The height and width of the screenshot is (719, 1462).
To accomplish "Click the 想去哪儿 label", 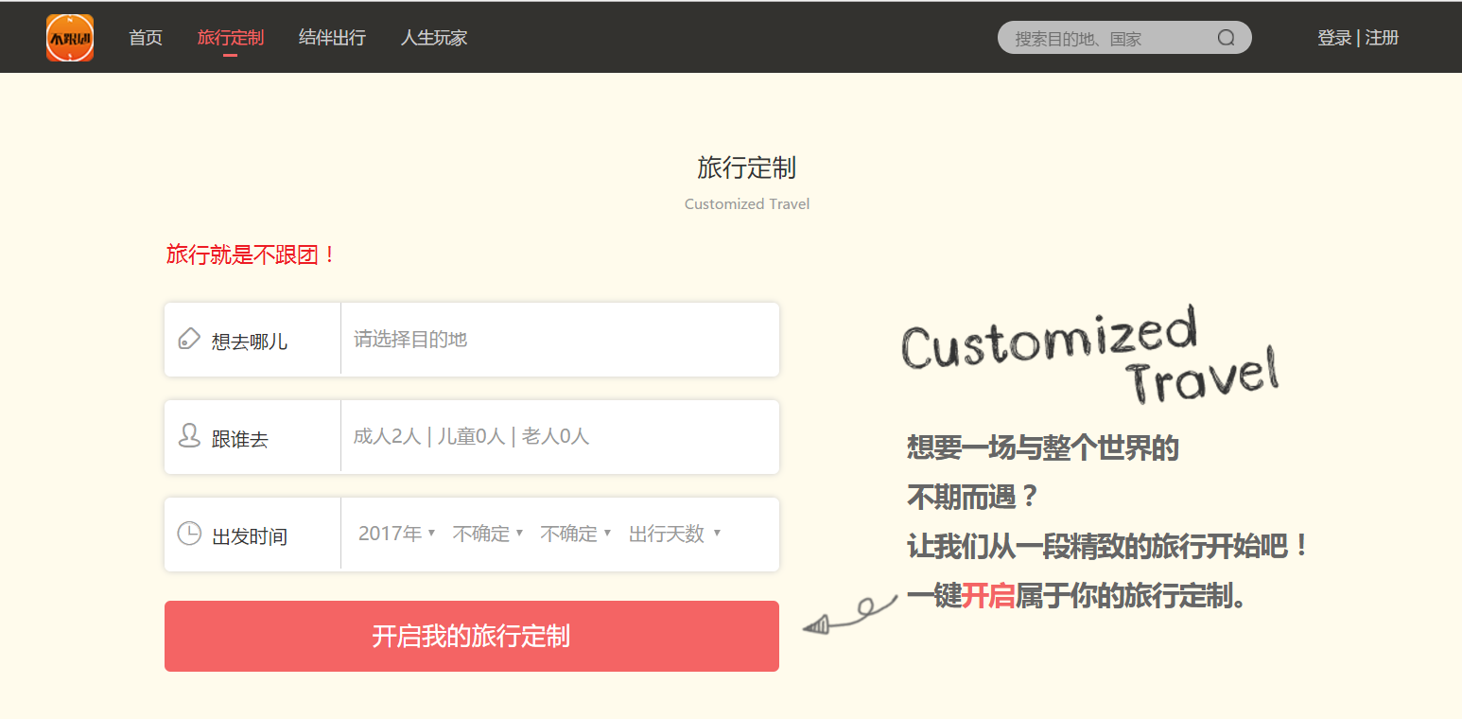I will [x=250, y=342].
